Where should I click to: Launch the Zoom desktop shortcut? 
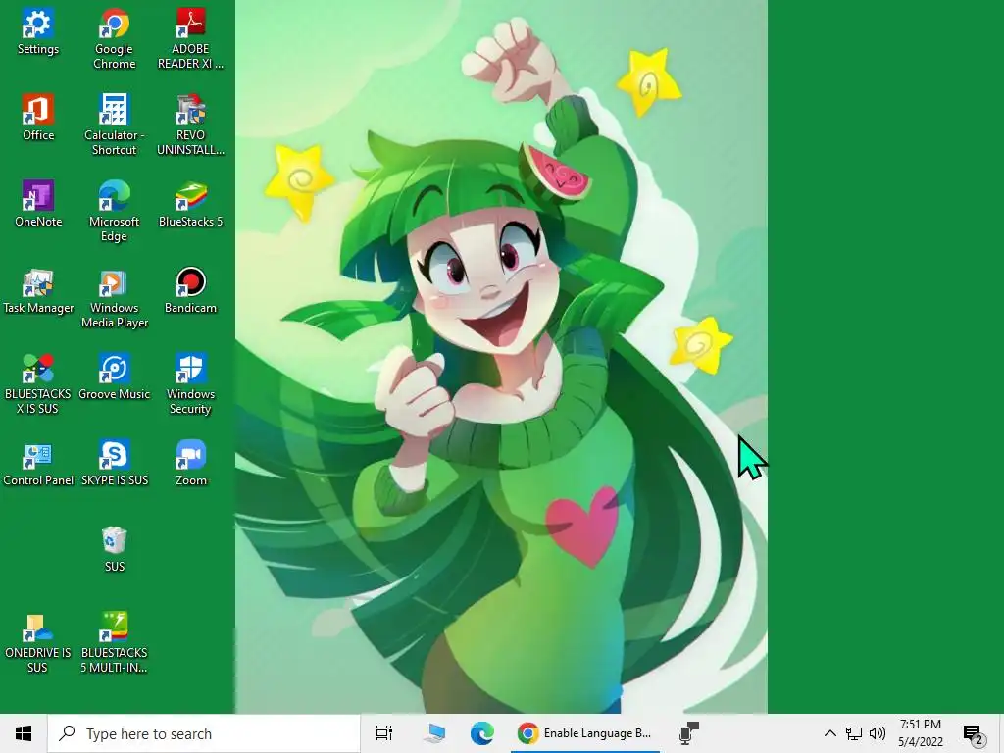coord(190,464)
